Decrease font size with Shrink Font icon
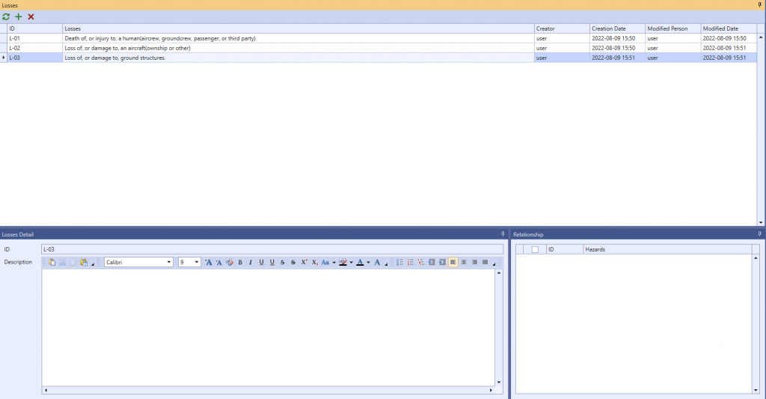Image resolution: width=766 pixels, height=399 pixels. pyautogui.click(x=219, y=262)
